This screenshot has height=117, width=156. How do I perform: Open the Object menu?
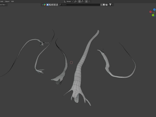7,1
